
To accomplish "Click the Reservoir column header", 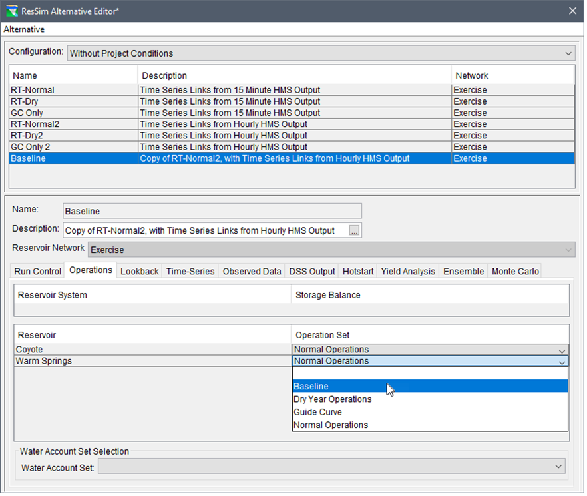I will [x=153, y=336].
